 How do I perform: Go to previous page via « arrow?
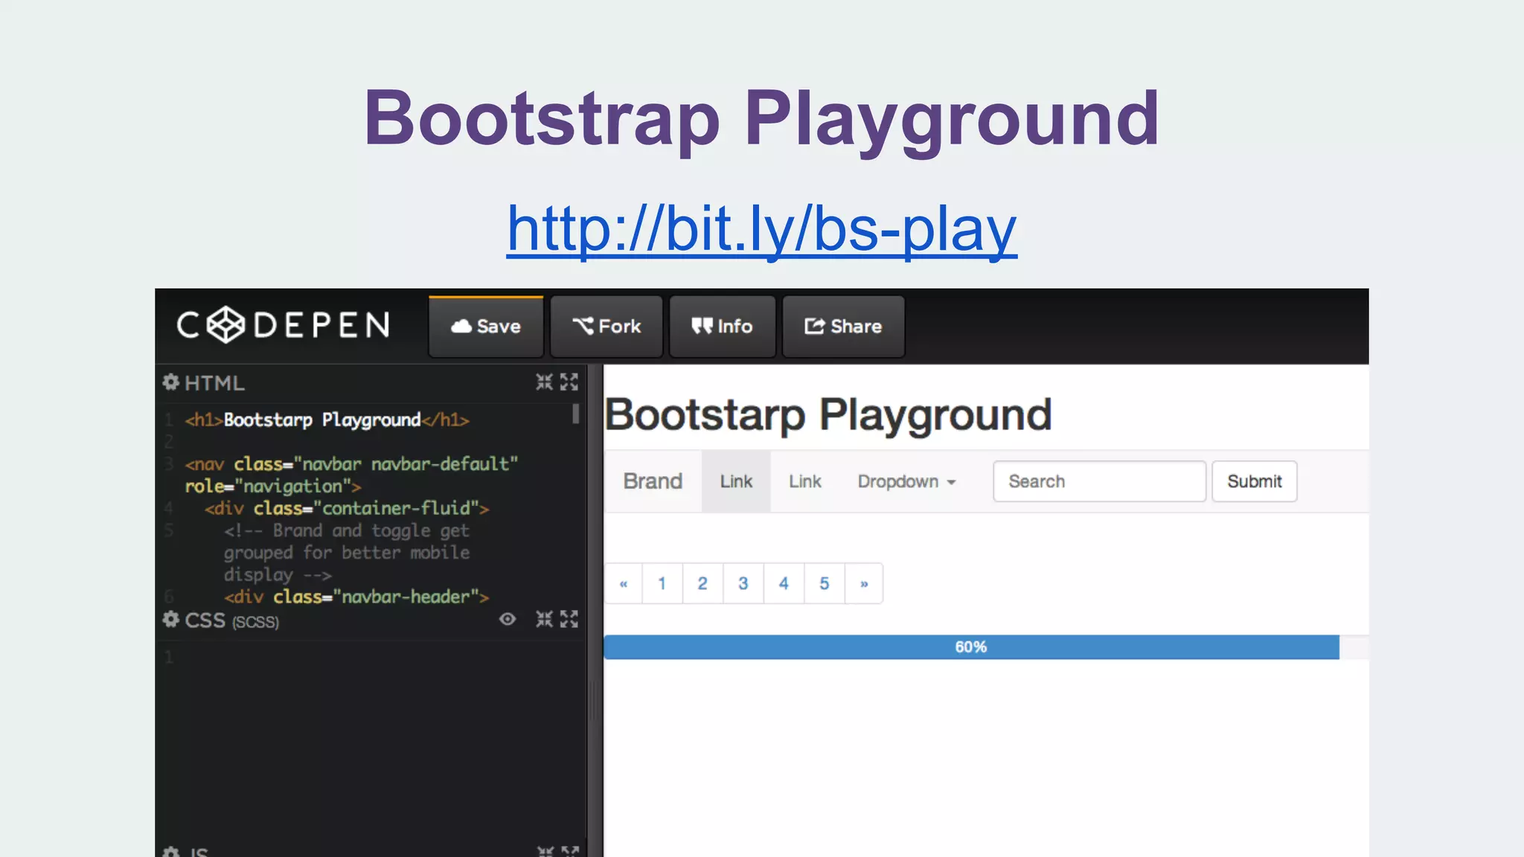coord(624,583)
